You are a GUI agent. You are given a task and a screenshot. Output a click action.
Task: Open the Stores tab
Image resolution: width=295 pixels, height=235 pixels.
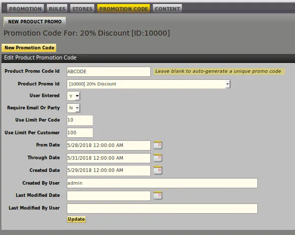point(82,9)
